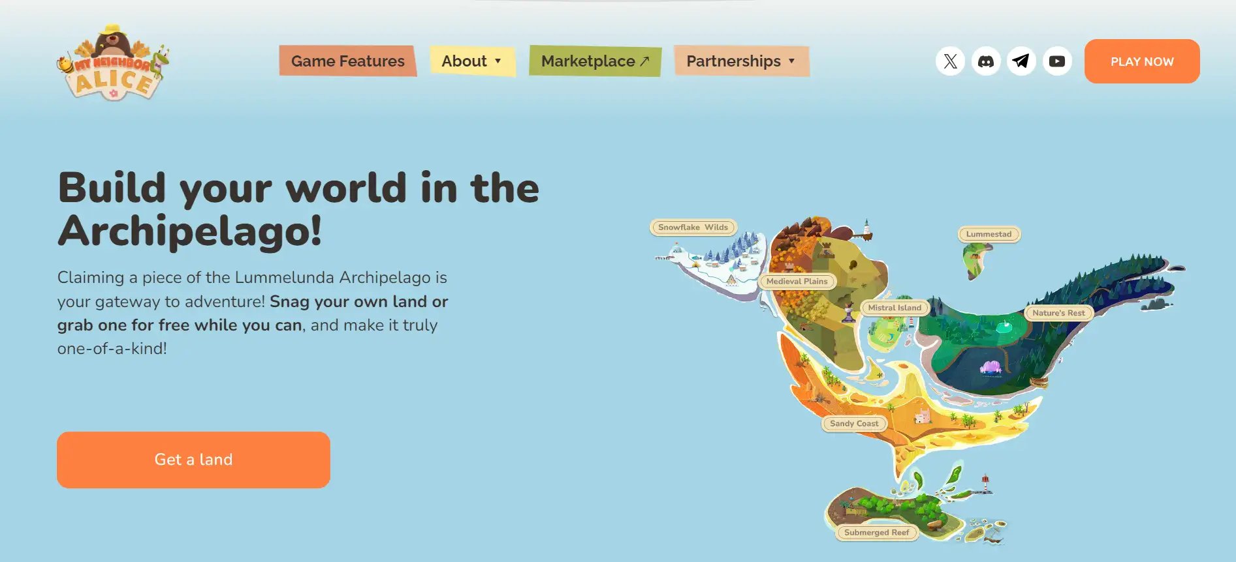Open the X (Twitter) social icon
Viewport: 1236px width, 562px height.
coord(950,61)
